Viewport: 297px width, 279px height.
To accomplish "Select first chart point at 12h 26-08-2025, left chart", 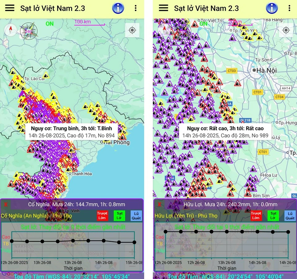I will click(x=12, y=241).
